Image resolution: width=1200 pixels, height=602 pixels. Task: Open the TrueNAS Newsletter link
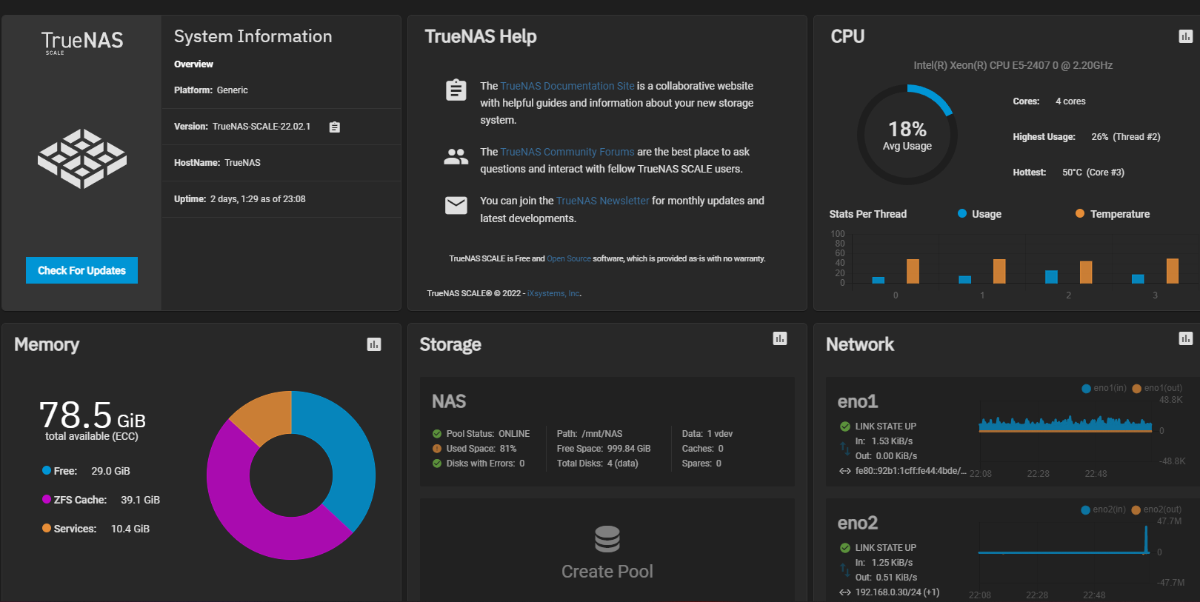(602, 201)
